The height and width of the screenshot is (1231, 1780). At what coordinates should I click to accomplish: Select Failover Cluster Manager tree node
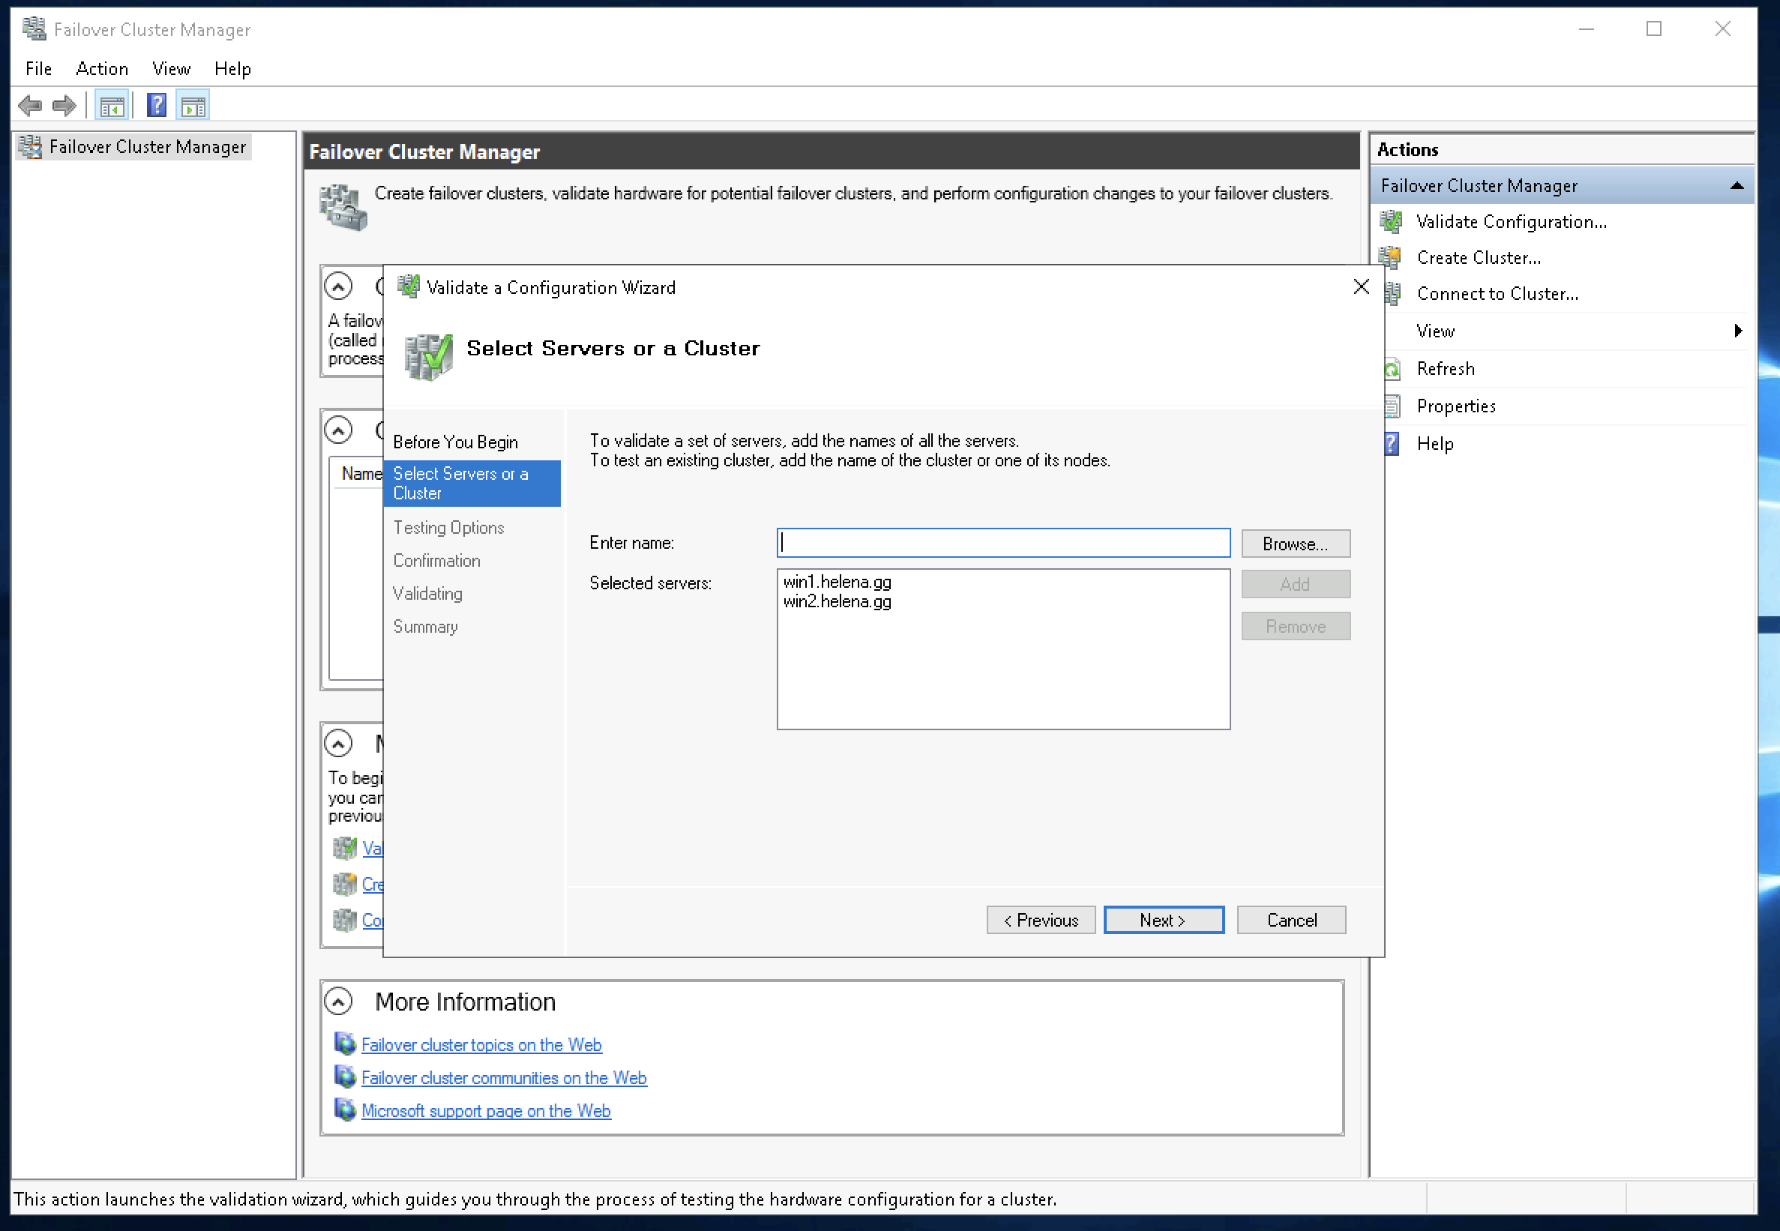pos(146,146)
